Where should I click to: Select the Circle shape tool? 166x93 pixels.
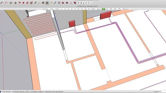point(11,3)
